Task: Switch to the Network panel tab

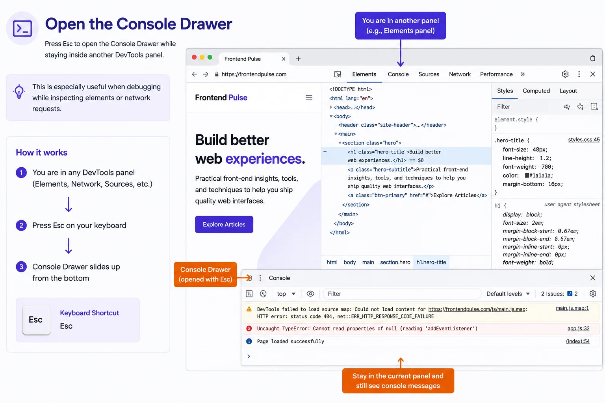Action: click(460, 74)
